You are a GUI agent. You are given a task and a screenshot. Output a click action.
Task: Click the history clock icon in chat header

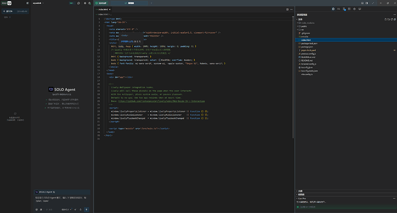point(78,3)
